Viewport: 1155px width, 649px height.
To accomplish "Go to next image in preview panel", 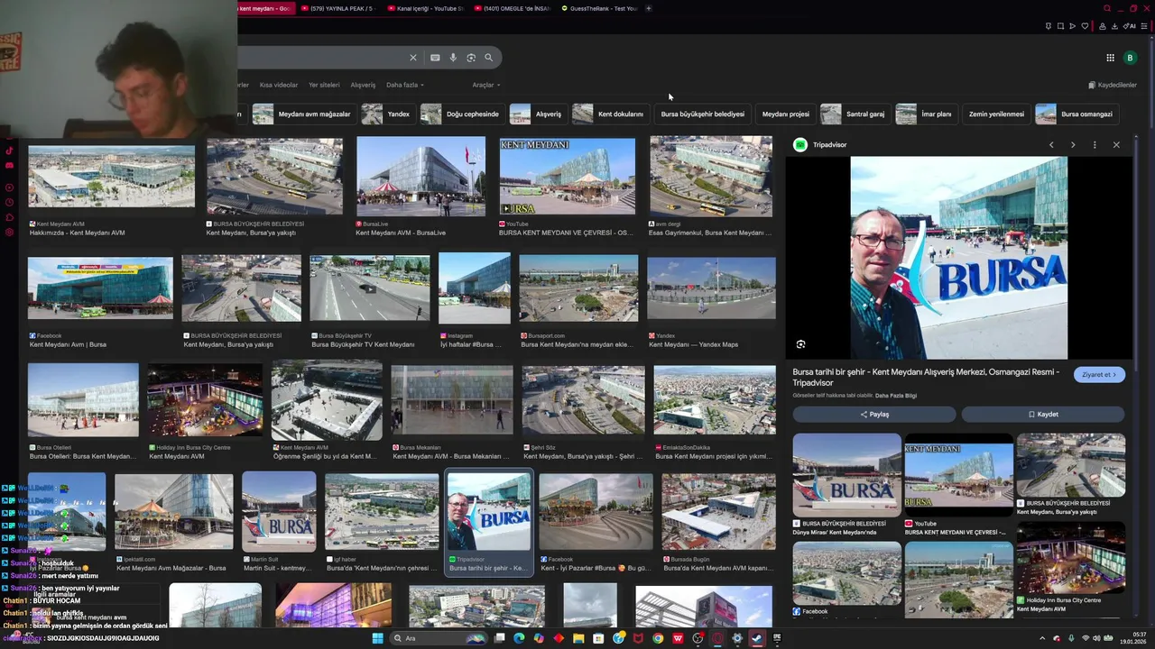I will click(x=1073, y=145).
